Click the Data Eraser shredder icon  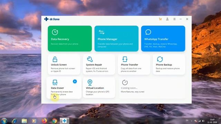(x=55, y=82)
